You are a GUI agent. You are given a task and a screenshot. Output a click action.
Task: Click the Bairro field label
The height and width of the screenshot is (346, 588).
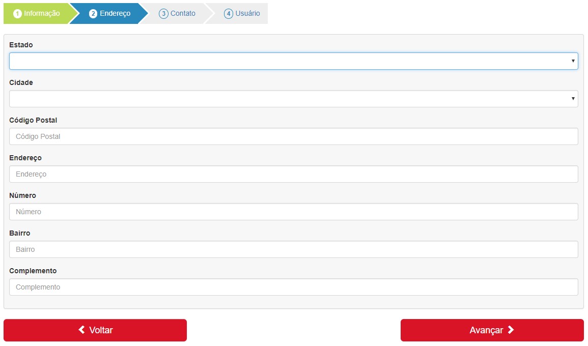[x=19, y=233]
